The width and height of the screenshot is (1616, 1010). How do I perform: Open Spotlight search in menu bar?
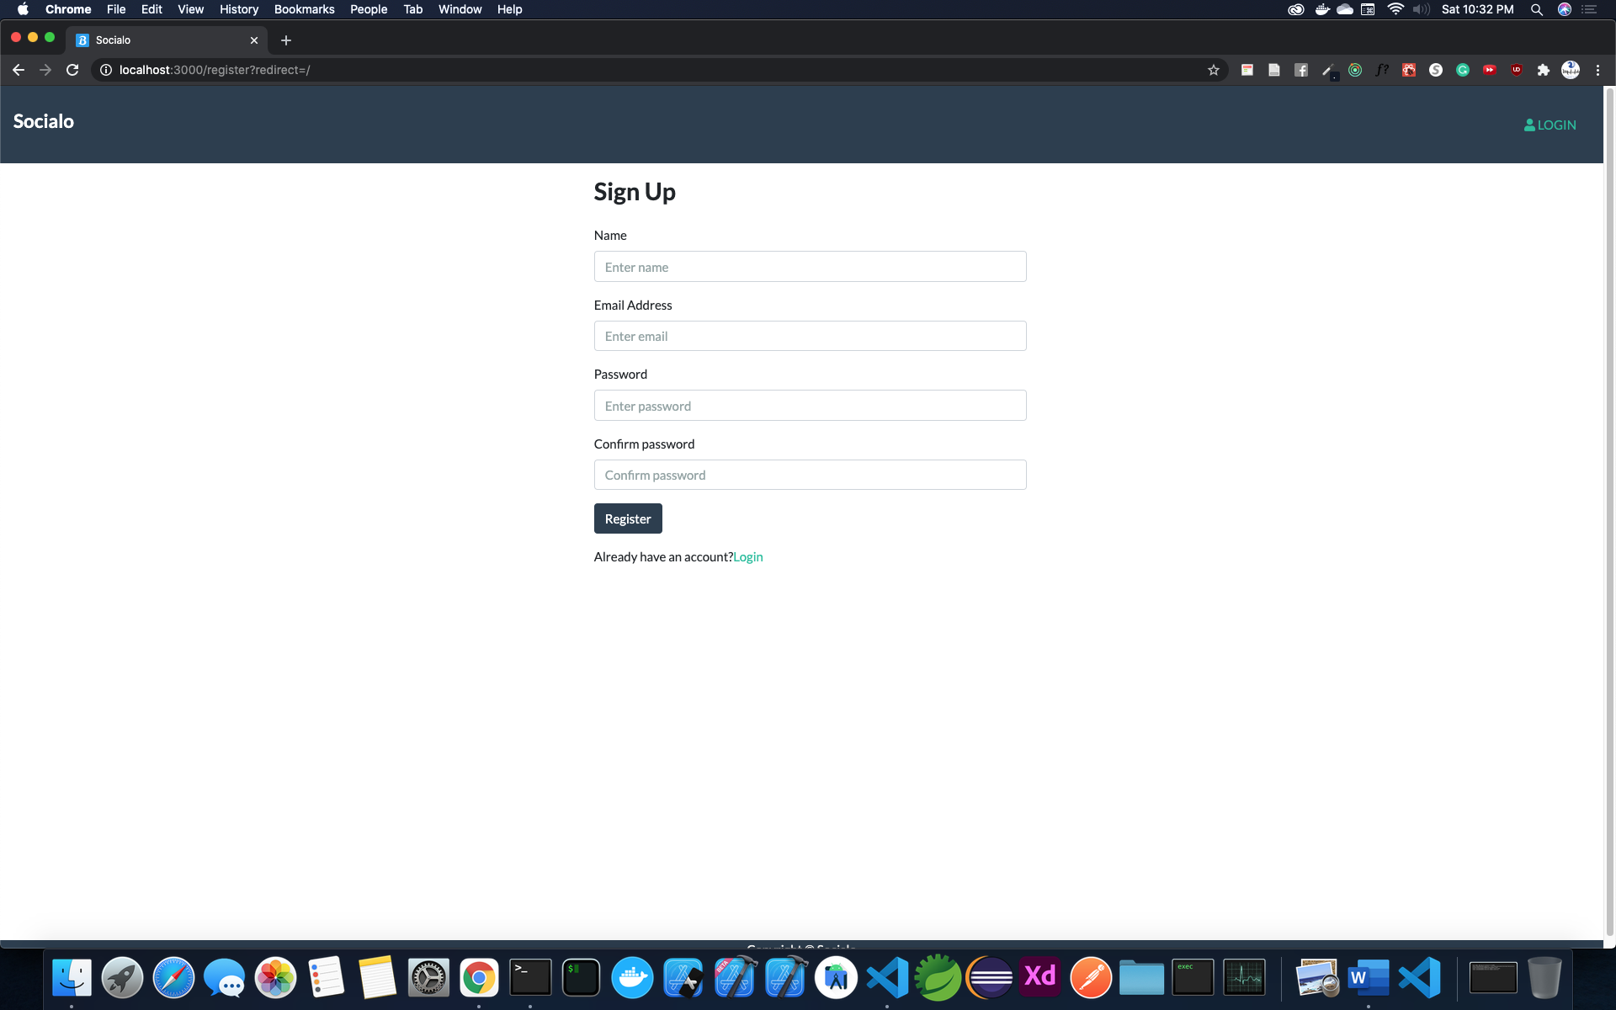pos(1537,9)
